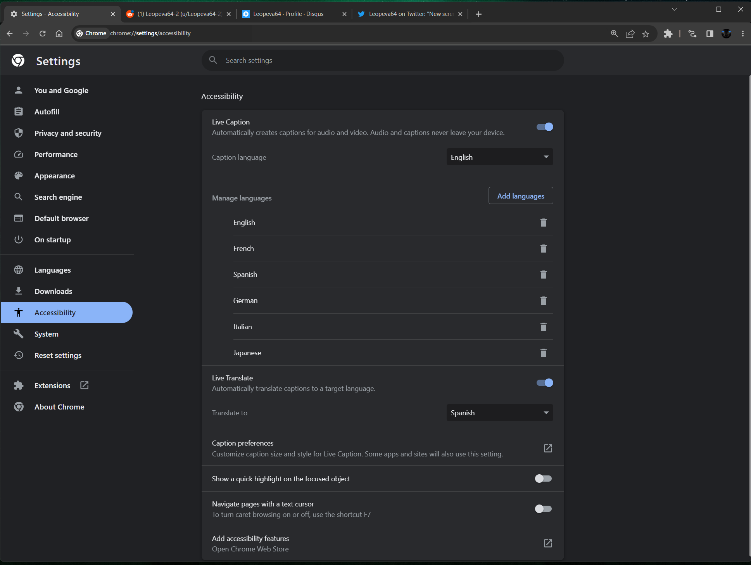Open the Chrome three-dot menu
Image resolution: width=751 pixels, height=565 pixels.
pyautogui.click(x=742, y=33)
